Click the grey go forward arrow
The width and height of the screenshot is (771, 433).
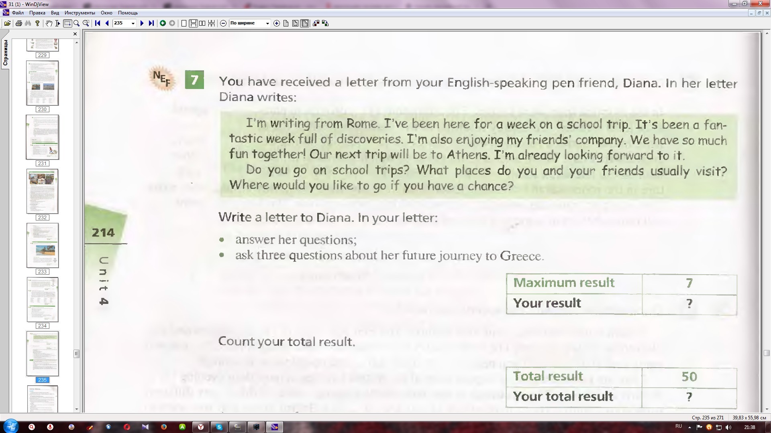(172, 23)
